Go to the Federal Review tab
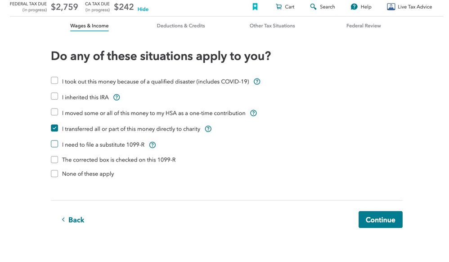The width and height of the screenshot is (449, 262). pos(364,26)
